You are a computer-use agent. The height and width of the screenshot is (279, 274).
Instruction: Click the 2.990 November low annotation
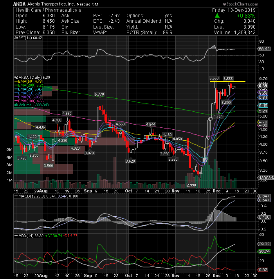pyautogui.click(x=191, y=185)
